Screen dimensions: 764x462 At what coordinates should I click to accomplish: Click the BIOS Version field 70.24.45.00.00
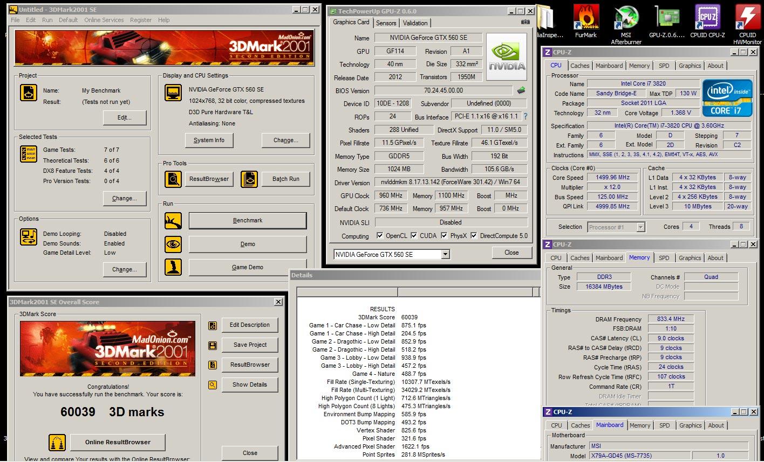tap(444, 90)
